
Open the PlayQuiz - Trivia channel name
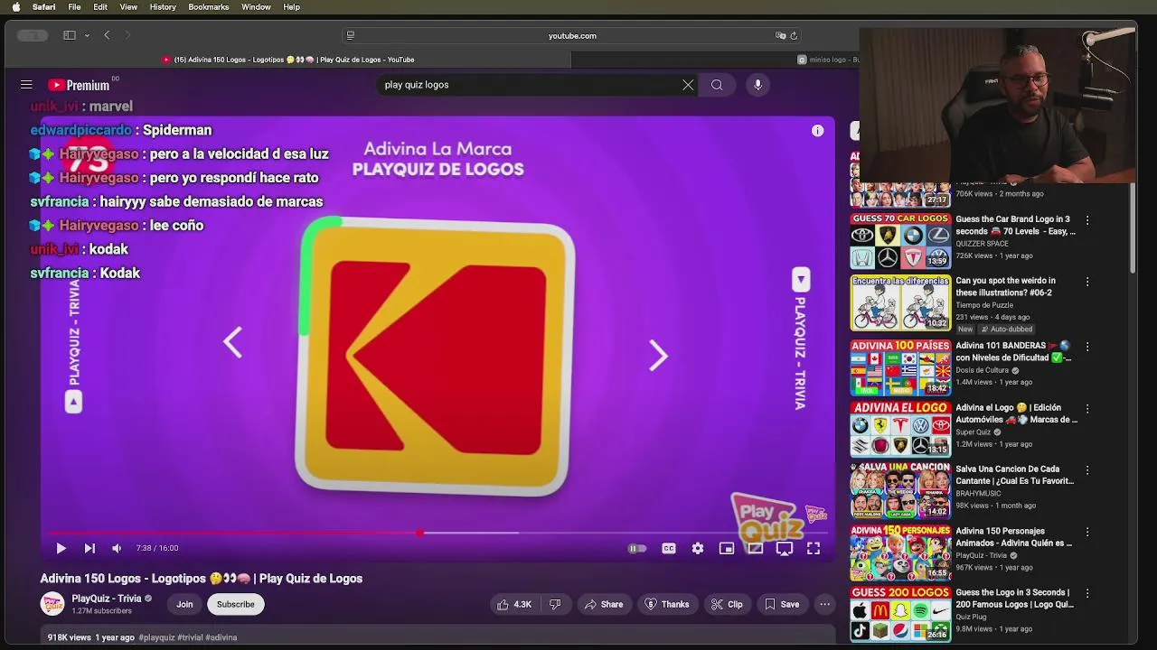[x=106, y=599]
